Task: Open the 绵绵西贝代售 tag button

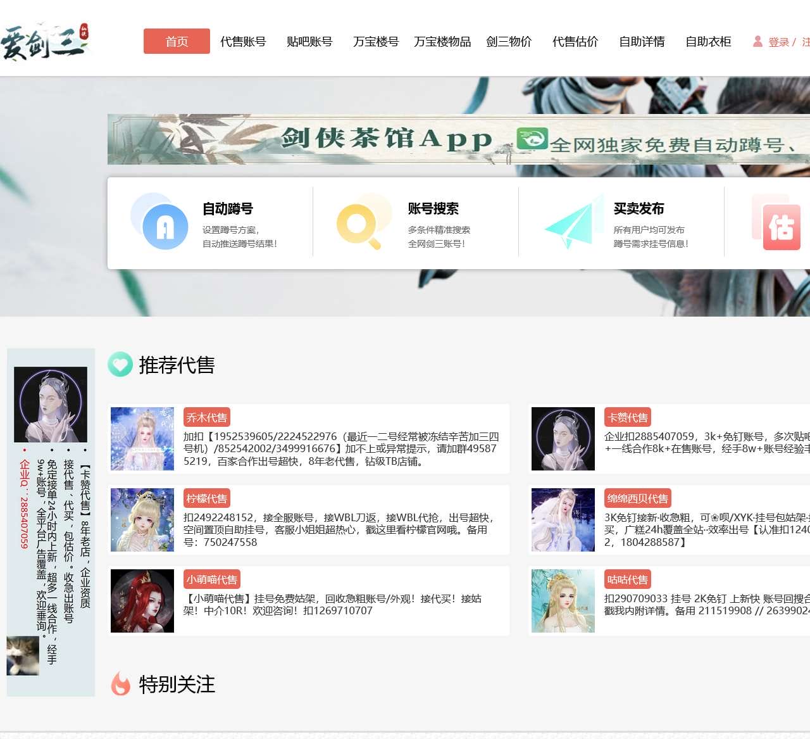Action: tap(637, 498)
